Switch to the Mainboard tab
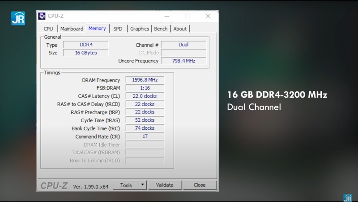This screenshot has height=202, width=358. click(72, 29)
